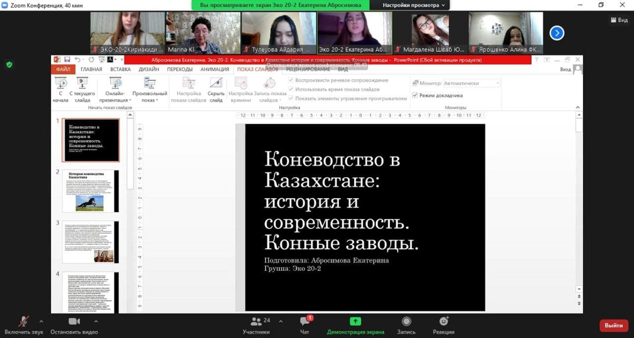Toggle Использовать время показа слайдов checkbox
The height and width of the screenshot is (338, 634).
tap(291, 89)
